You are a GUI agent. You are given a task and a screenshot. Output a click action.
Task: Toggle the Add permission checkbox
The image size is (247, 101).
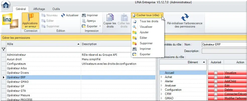point(216,77)
